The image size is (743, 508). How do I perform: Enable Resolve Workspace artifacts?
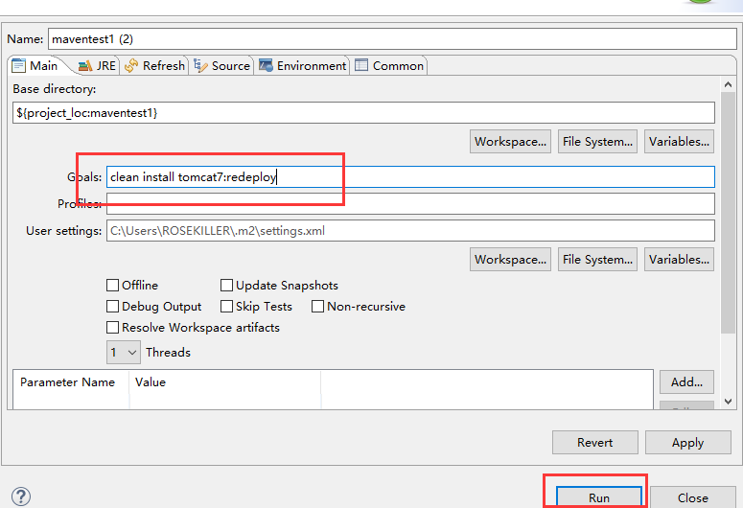click(x=112, y=328)
